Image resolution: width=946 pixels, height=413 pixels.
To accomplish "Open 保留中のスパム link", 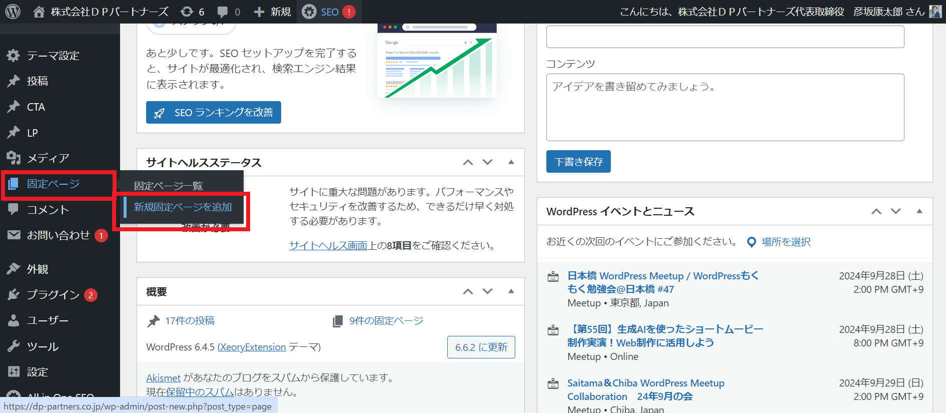I will pyautogui.click(x=200, y=392).
